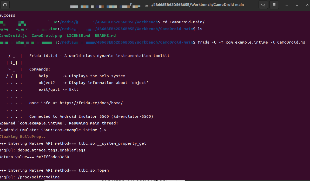Image resolution: width=310 pixels, height=181 pixels.
Task: Open the hamburger menu in the title bar
Action: click(x=274, y=5)
